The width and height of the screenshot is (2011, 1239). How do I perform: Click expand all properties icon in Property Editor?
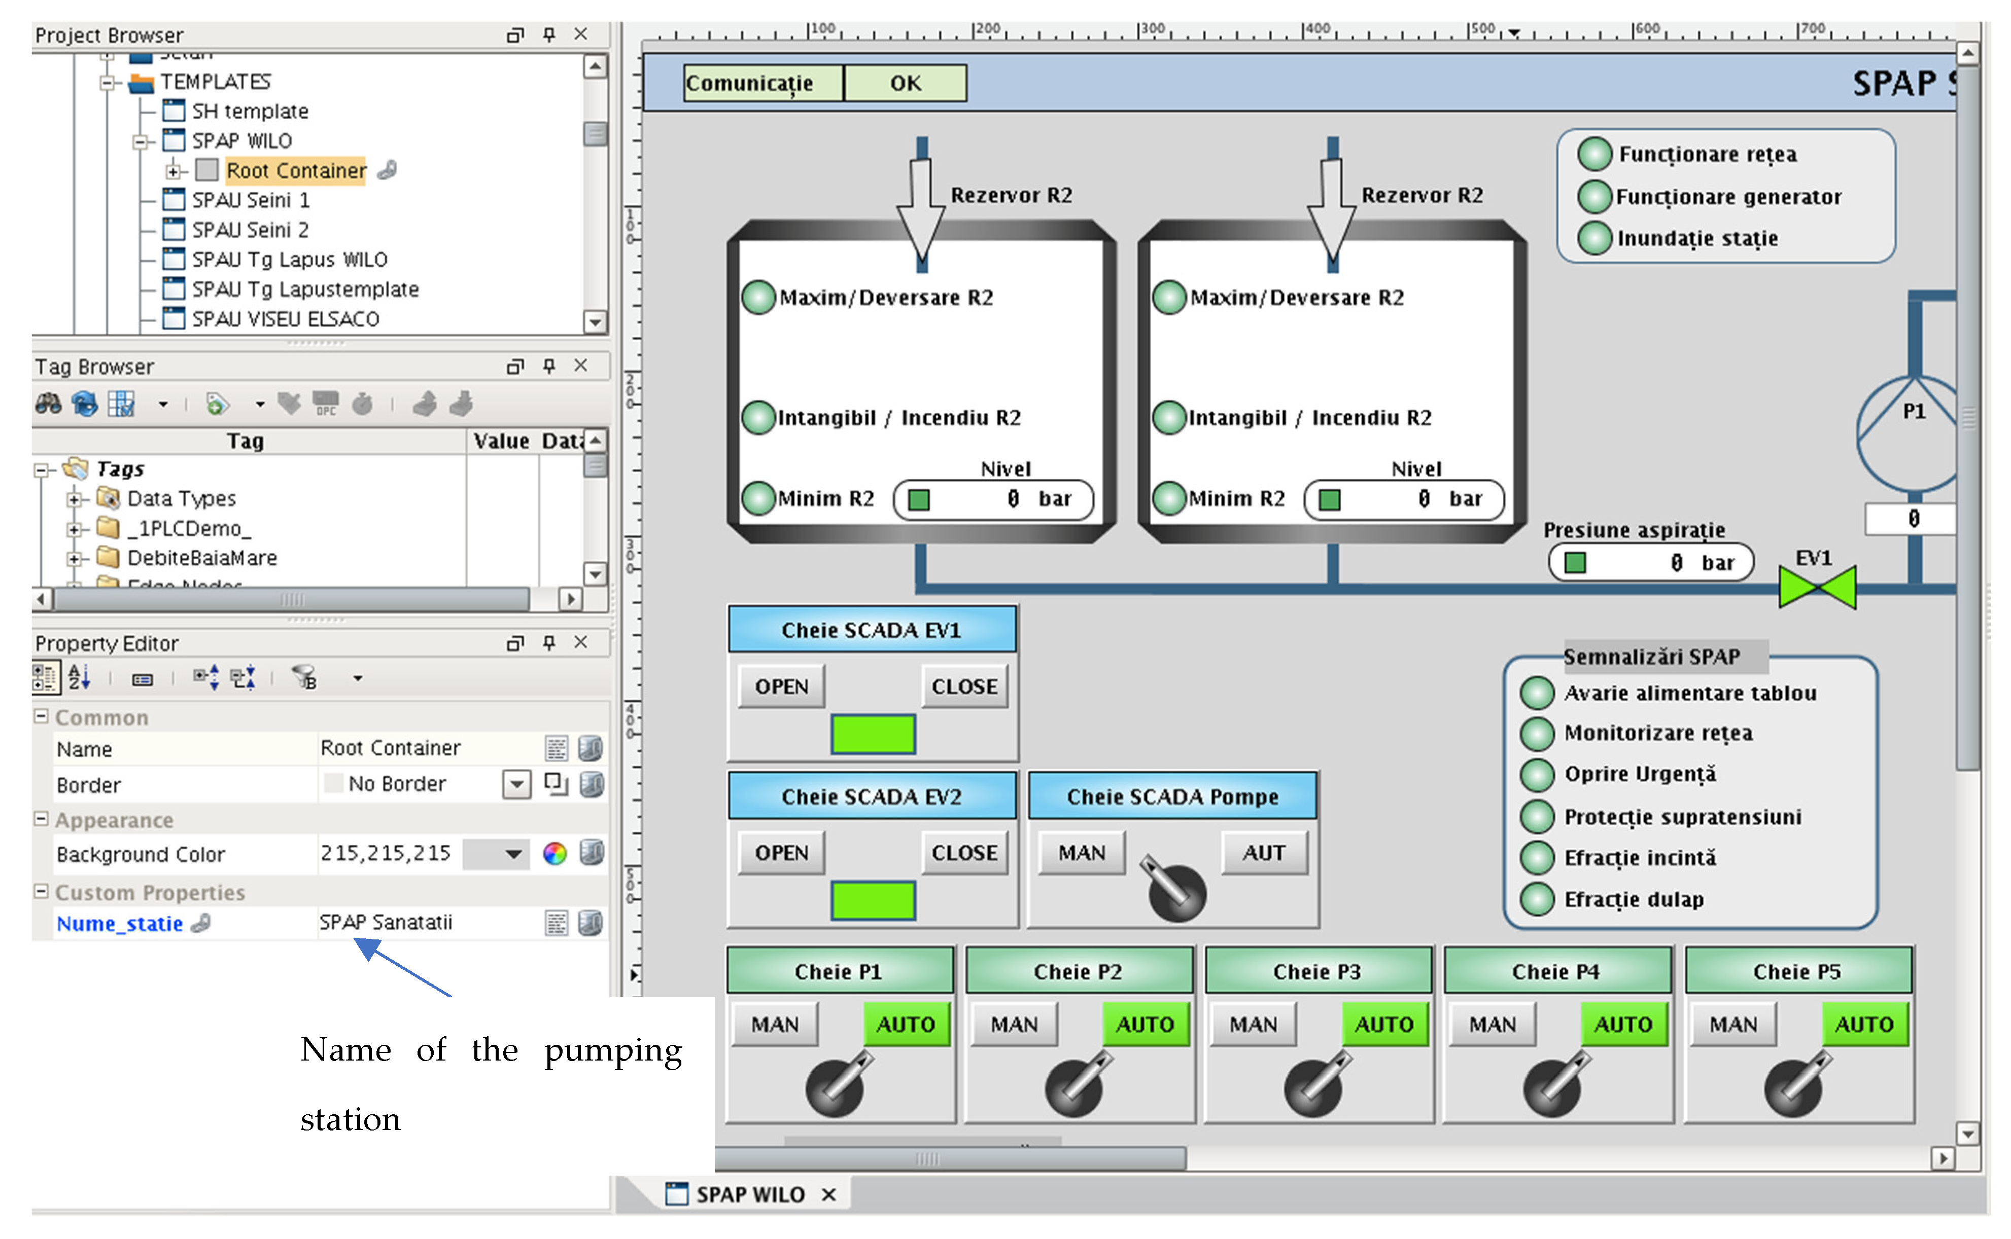[x=206, y=678]
